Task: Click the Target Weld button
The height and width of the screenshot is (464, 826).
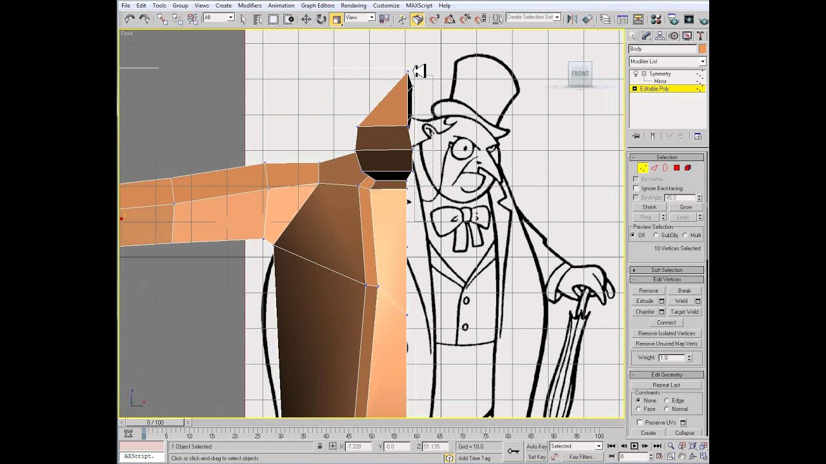Action: (684, 312)
